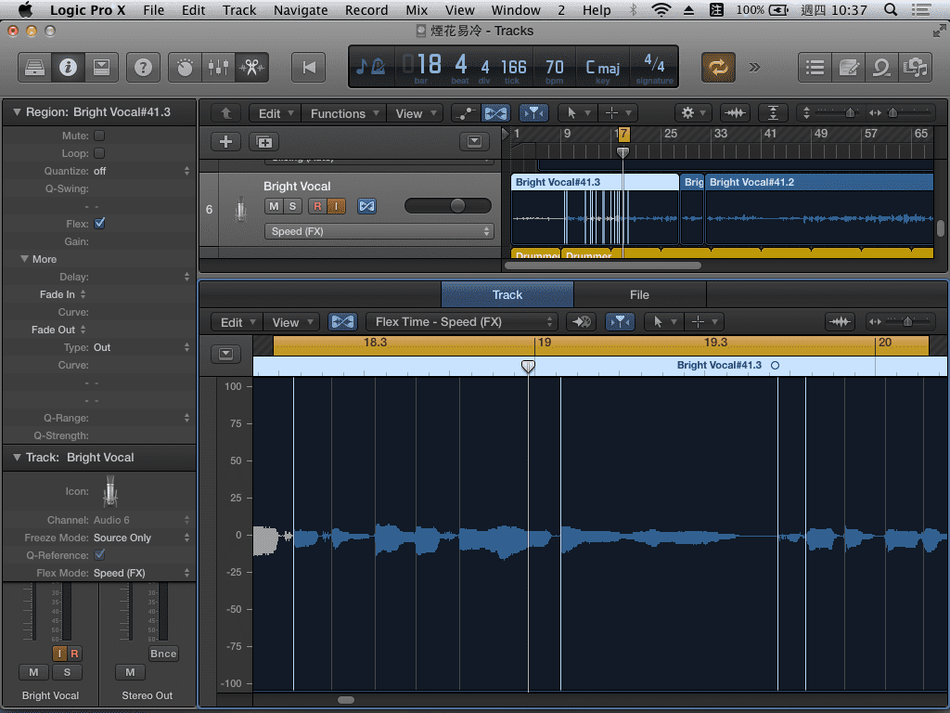Toggle waveform zoom in audio editor
This screenshot has width=950, height=713.
tap(841, 322)
